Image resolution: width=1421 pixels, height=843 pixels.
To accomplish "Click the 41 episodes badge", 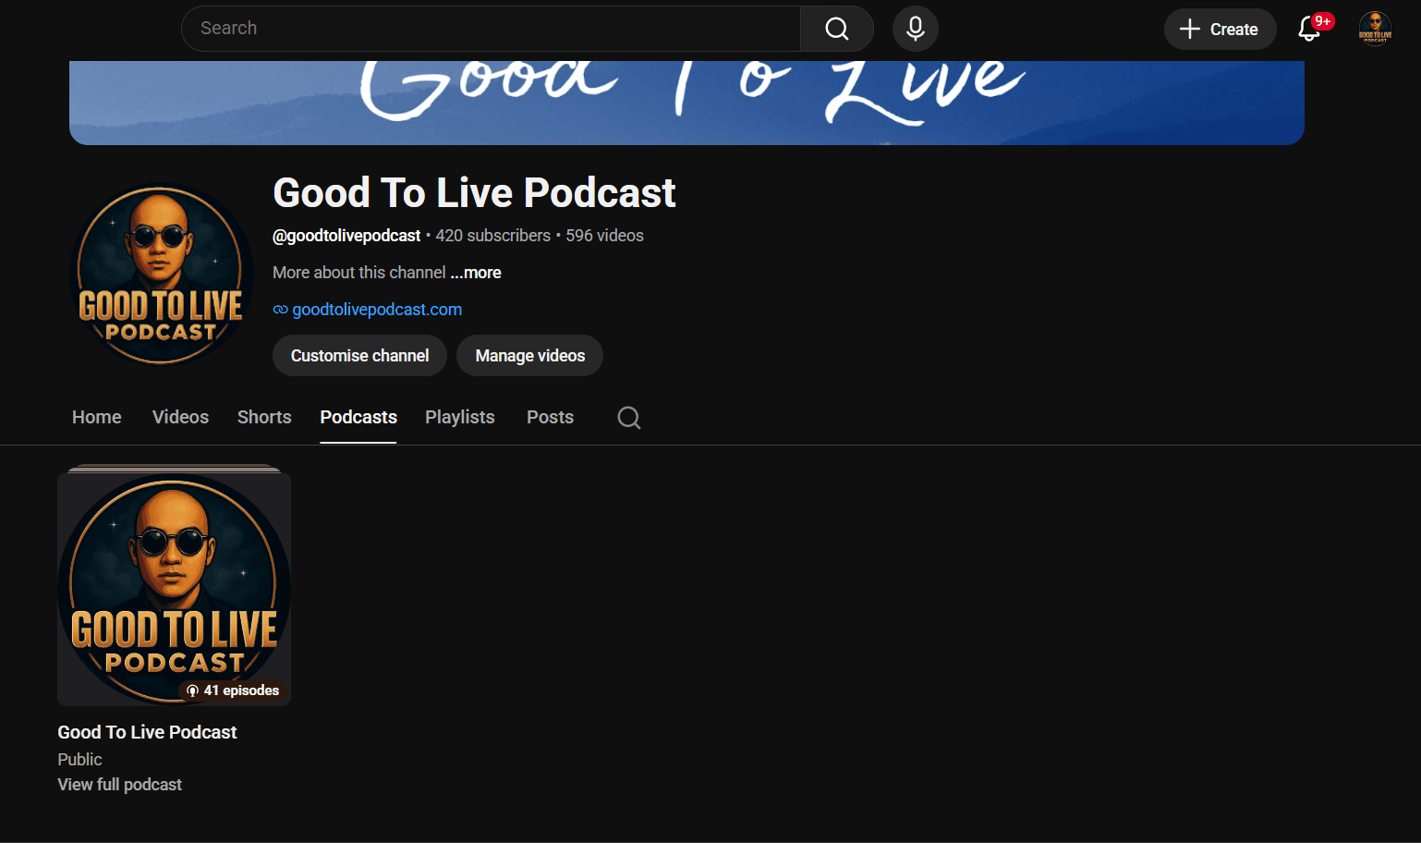I will point(233,690).
